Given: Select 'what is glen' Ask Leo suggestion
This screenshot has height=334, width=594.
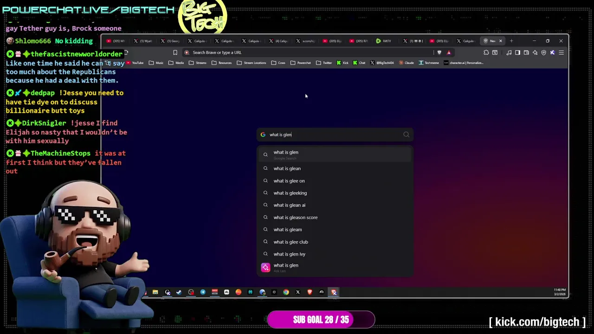Looking at the screenshot, I should pos(335,268).
